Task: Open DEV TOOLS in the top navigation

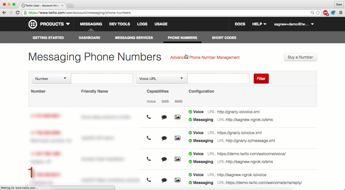Action: tap(120, 24)
